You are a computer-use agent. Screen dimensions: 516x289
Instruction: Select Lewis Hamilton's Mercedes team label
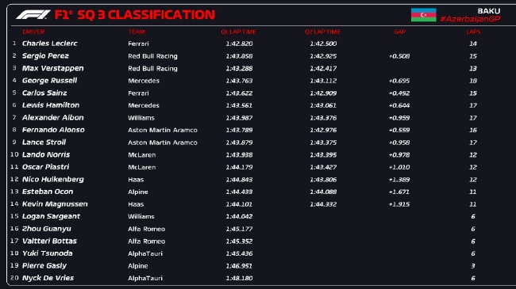tap(144, 105)
